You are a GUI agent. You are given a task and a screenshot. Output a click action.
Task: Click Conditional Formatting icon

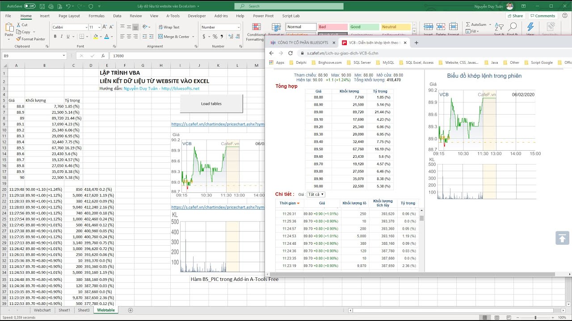click(256, 27)
